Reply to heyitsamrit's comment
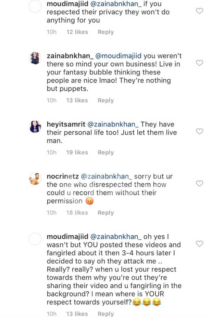The width and height of the screenshot is (212, 317). [x=106, y=152]
